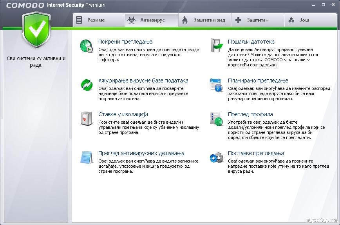Viewport: 340px width, 225px height.
Task: Click the submit files cabinet icon
Action: point(216,46)
